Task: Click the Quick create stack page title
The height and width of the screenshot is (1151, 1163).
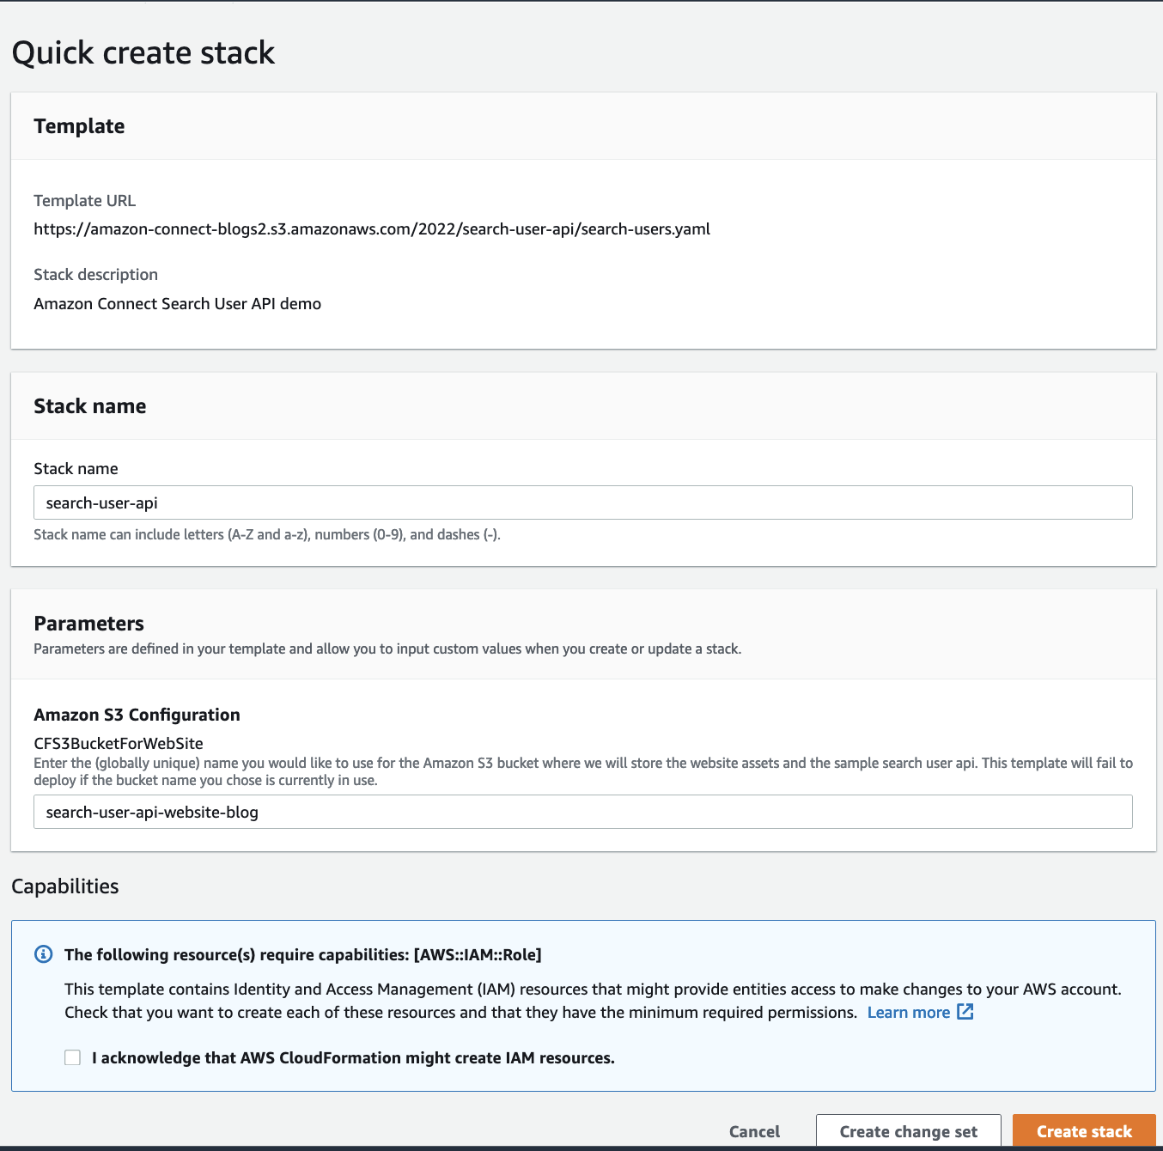Action: (x=143, y=52)
